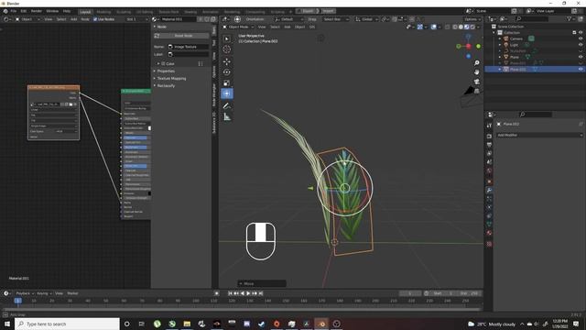Viewport: 586px width, 330px height.
Task: Toggle X-ray mode in viewport header
Action: click(x=448, y=27)
